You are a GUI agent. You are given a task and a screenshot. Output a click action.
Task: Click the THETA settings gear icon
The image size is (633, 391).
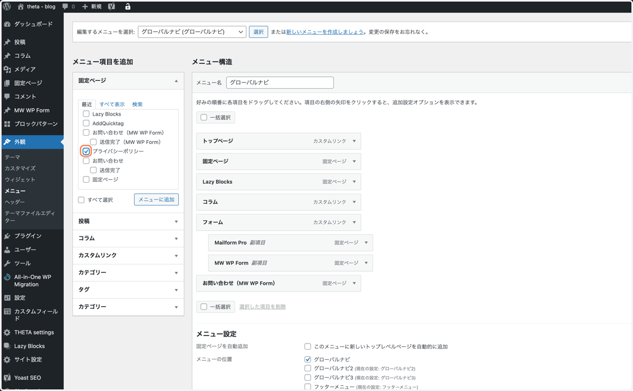[7, 332]
